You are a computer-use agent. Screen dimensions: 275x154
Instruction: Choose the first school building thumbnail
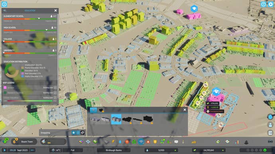95,119
